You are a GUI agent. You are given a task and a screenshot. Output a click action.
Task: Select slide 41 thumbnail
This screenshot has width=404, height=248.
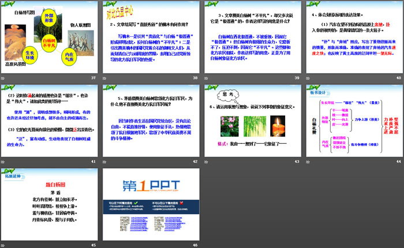click(x=49, y=121)
